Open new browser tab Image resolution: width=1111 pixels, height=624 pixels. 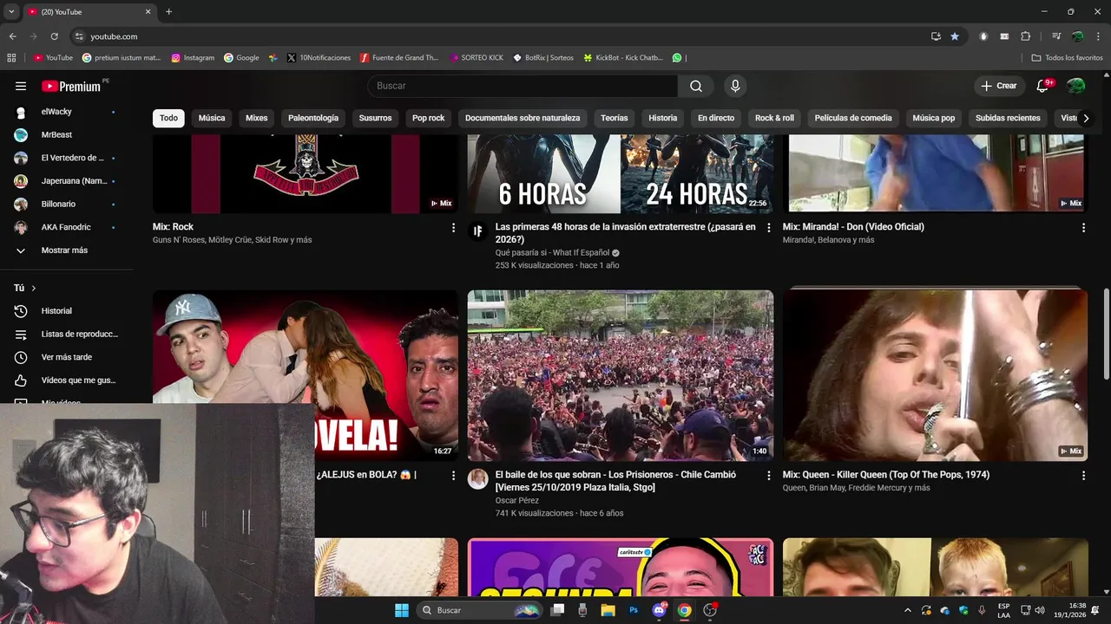[x=169, y=11]
